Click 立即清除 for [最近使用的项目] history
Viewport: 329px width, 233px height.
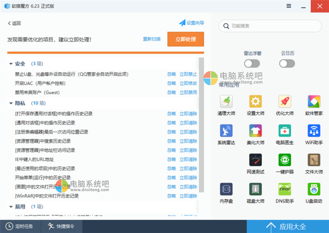(188, 168)
